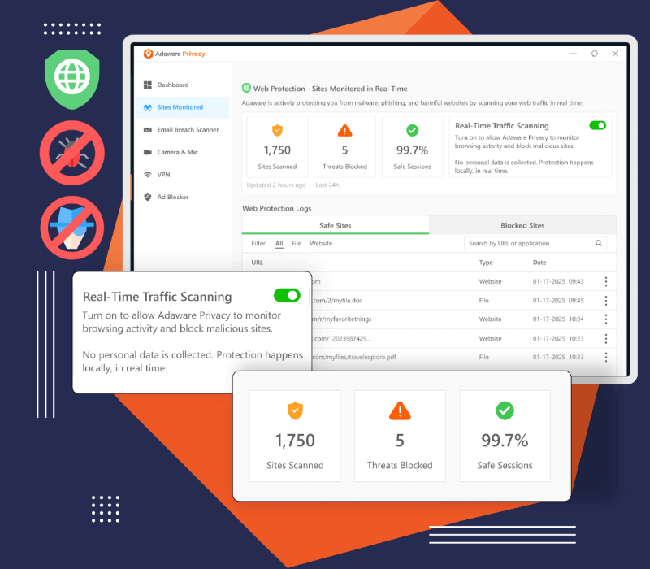This screenshot has height=569, width=650.
Task: Click the Ad Blocker shield icon
Action: (148, 197)
